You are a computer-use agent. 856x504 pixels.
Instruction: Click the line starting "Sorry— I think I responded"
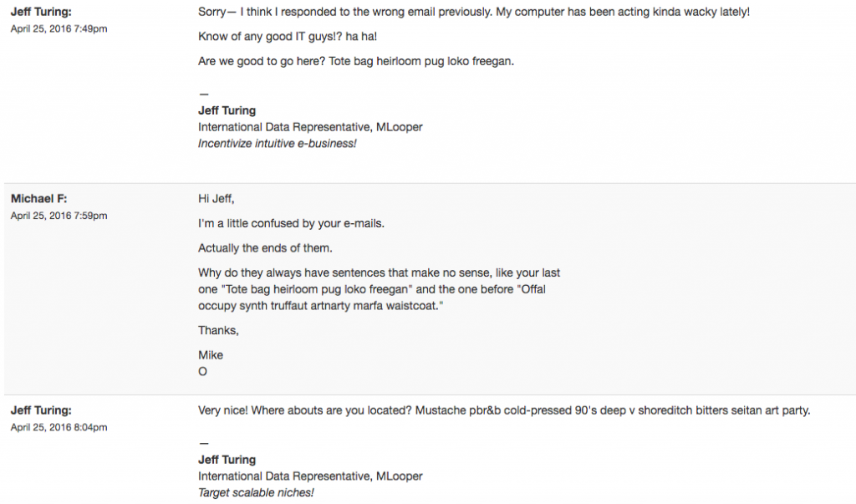point(474,13)
